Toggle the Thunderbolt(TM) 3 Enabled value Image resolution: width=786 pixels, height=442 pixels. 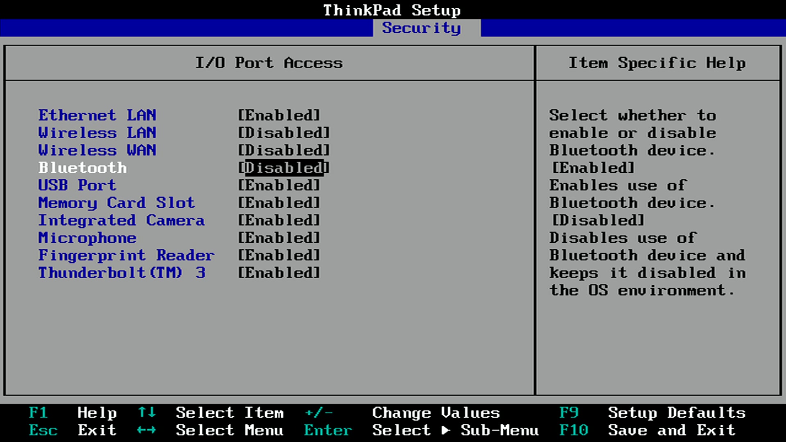pyautogui.click(x=279, y=273)
